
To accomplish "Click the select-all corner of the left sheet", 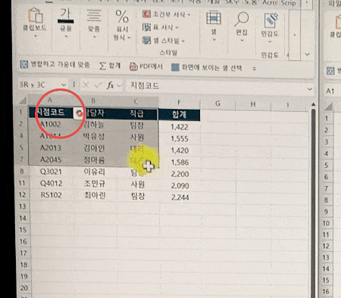I will point(23,101).
